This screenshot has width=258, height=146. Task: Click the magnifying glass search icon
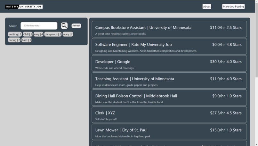coord(64,26)
